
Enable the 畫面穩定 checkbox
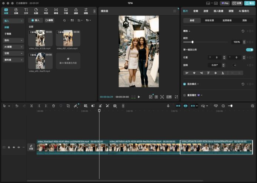pos(185,95)
